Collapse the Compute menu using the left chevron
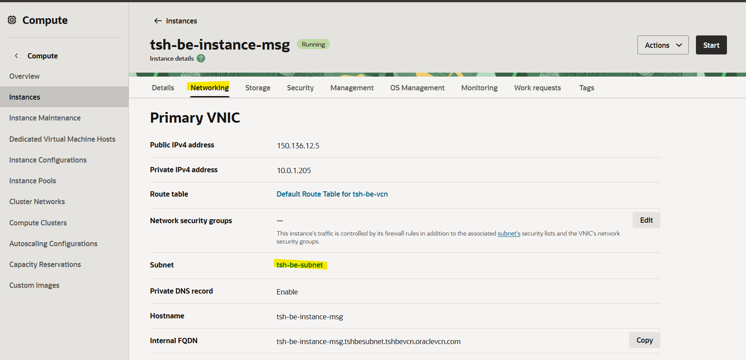The image size is (746, 360). [x=16, y=56]
